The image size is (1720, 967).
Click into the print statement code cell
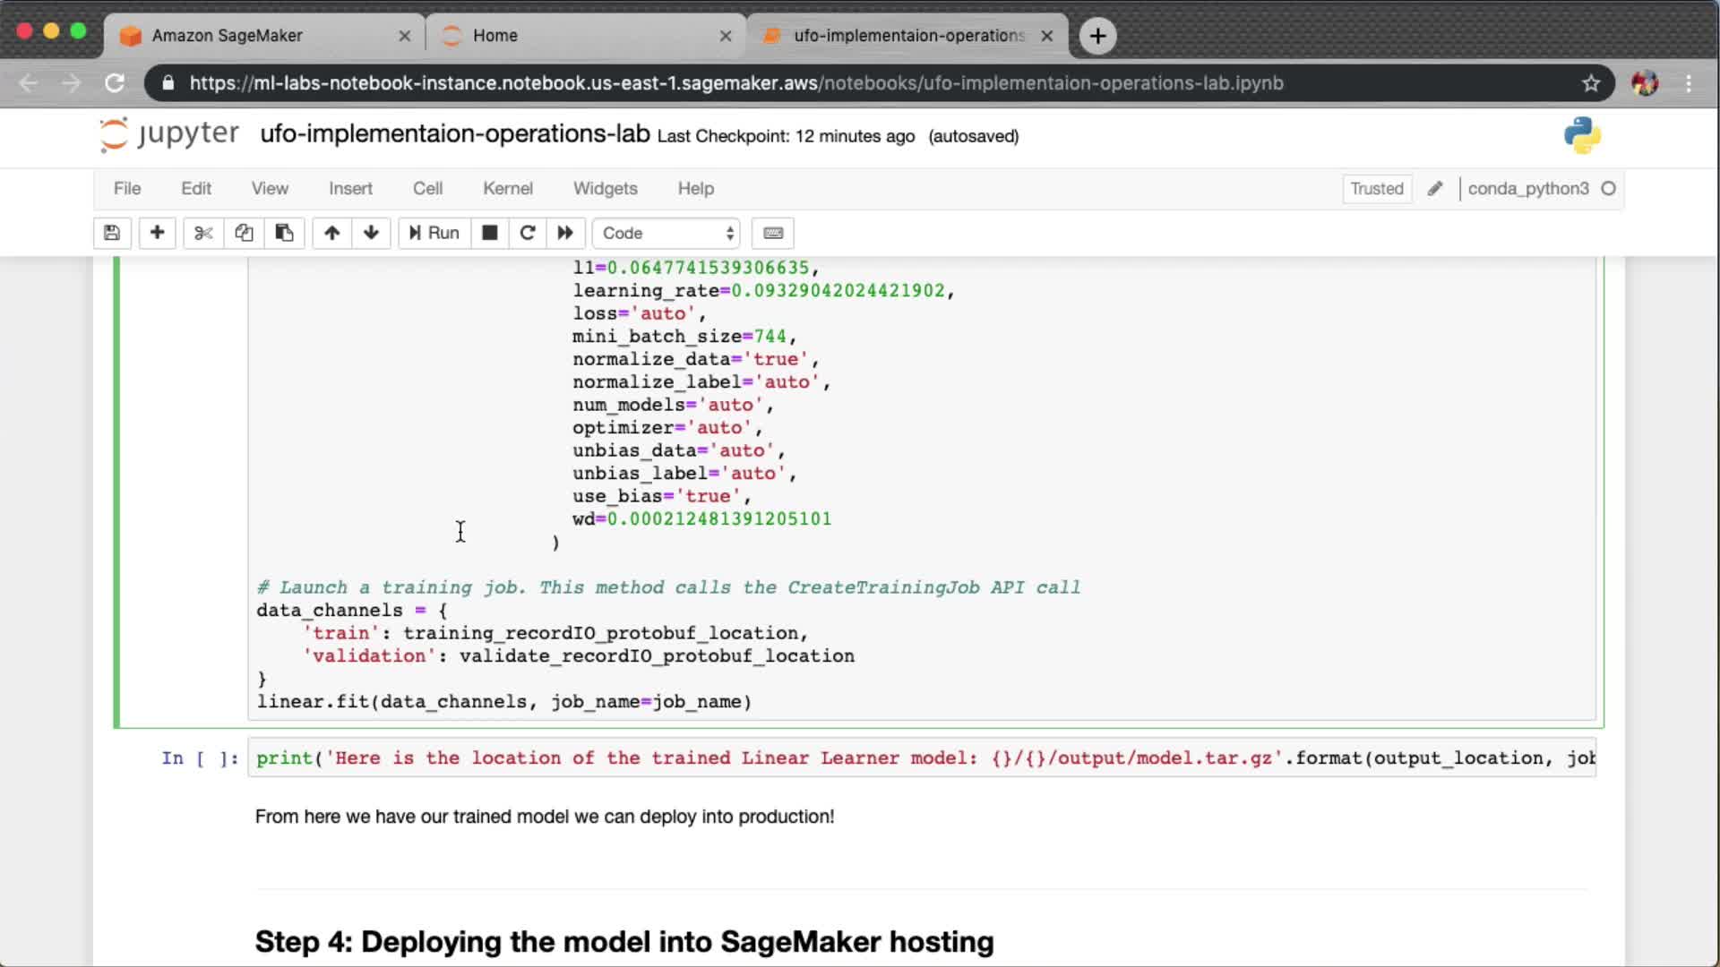click(896, 758)
